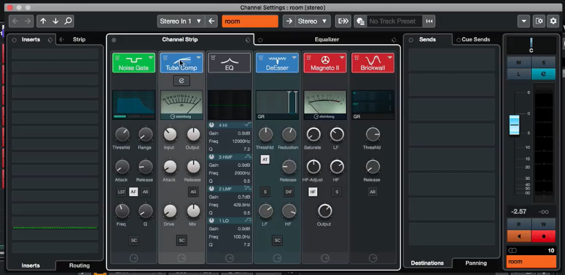Click the Magneto II bottom power icon
The width and height of the screenshot is (565, 275).
click(325, 258)
